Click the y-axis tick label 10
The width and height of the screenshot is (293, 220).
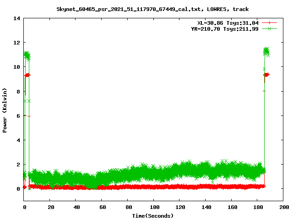[16, 67]
